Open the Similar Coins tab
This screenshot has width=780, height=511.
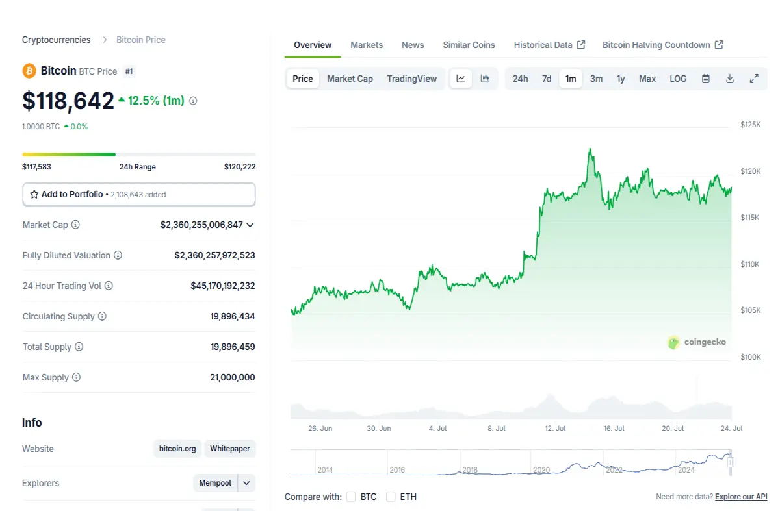pos(469,45)
